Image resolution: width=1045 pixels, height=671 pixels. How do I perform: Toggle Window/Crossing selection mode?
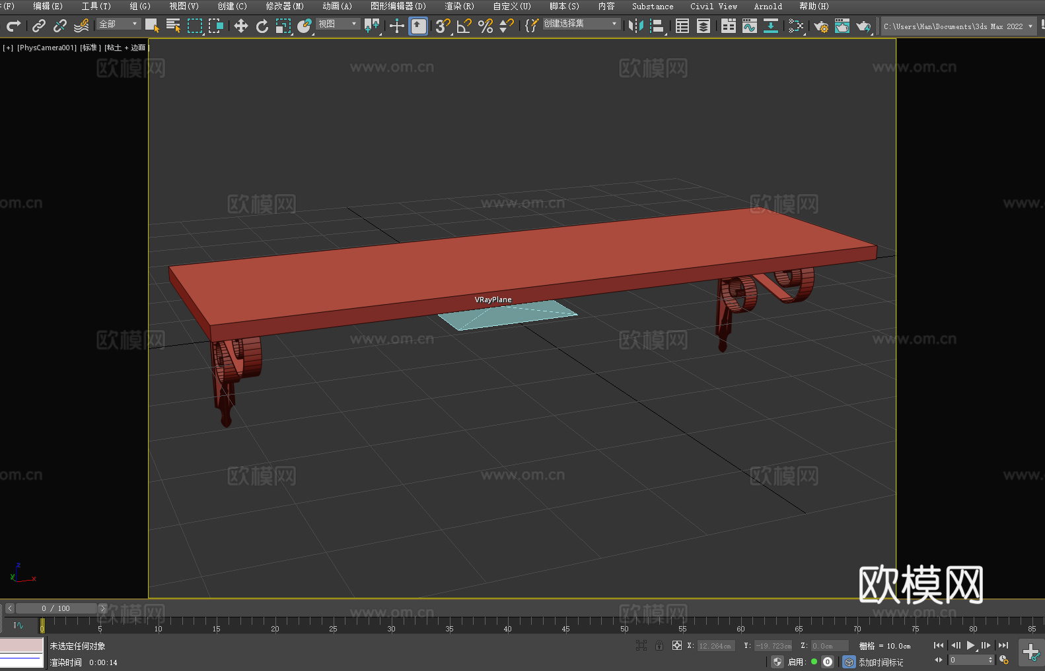[x=216, y=26]
